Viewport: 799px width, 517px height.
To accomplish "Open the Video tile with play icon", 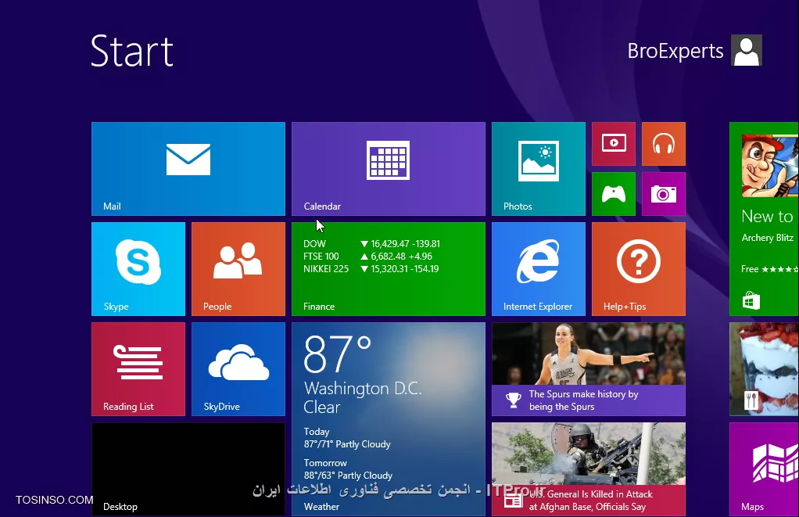I will tap(614, 144).
